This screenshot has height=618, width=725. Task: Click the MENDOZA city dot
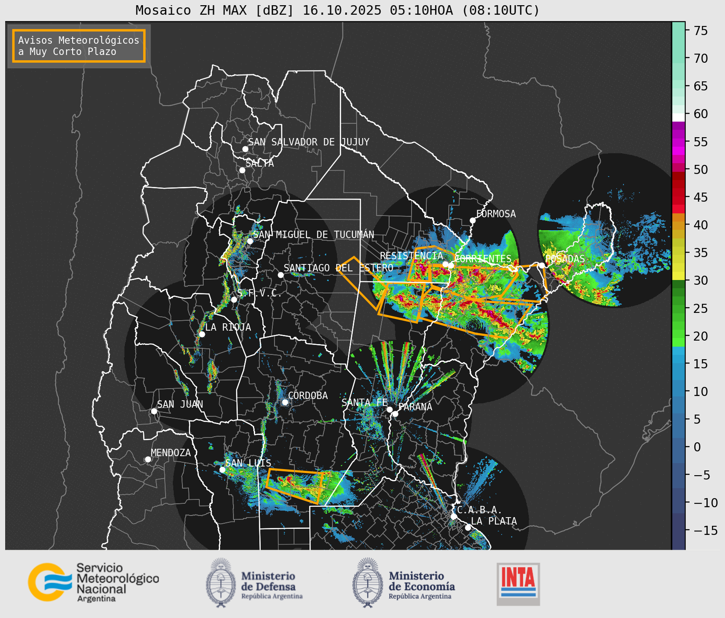(x=148, y=459)
